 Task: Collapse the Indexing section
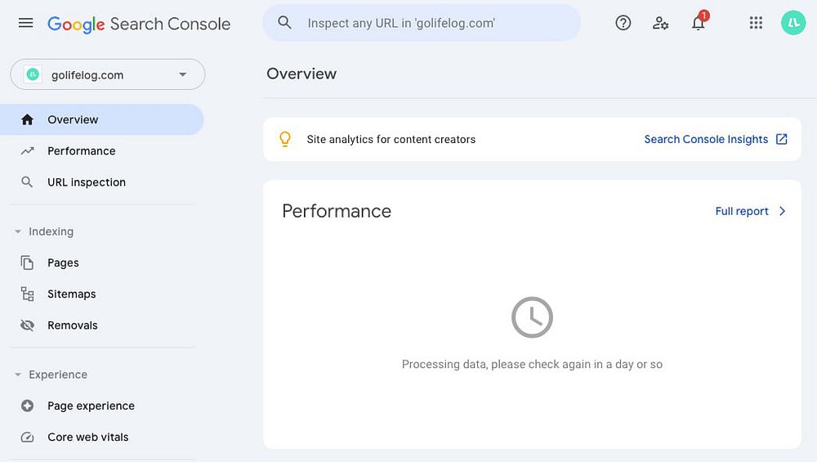(x=18, y=232)
